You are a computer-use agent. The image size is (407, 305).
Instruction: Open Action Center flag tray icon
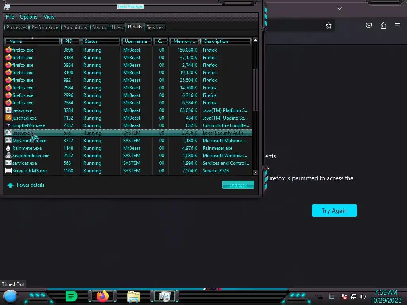(x=344, y=296)
